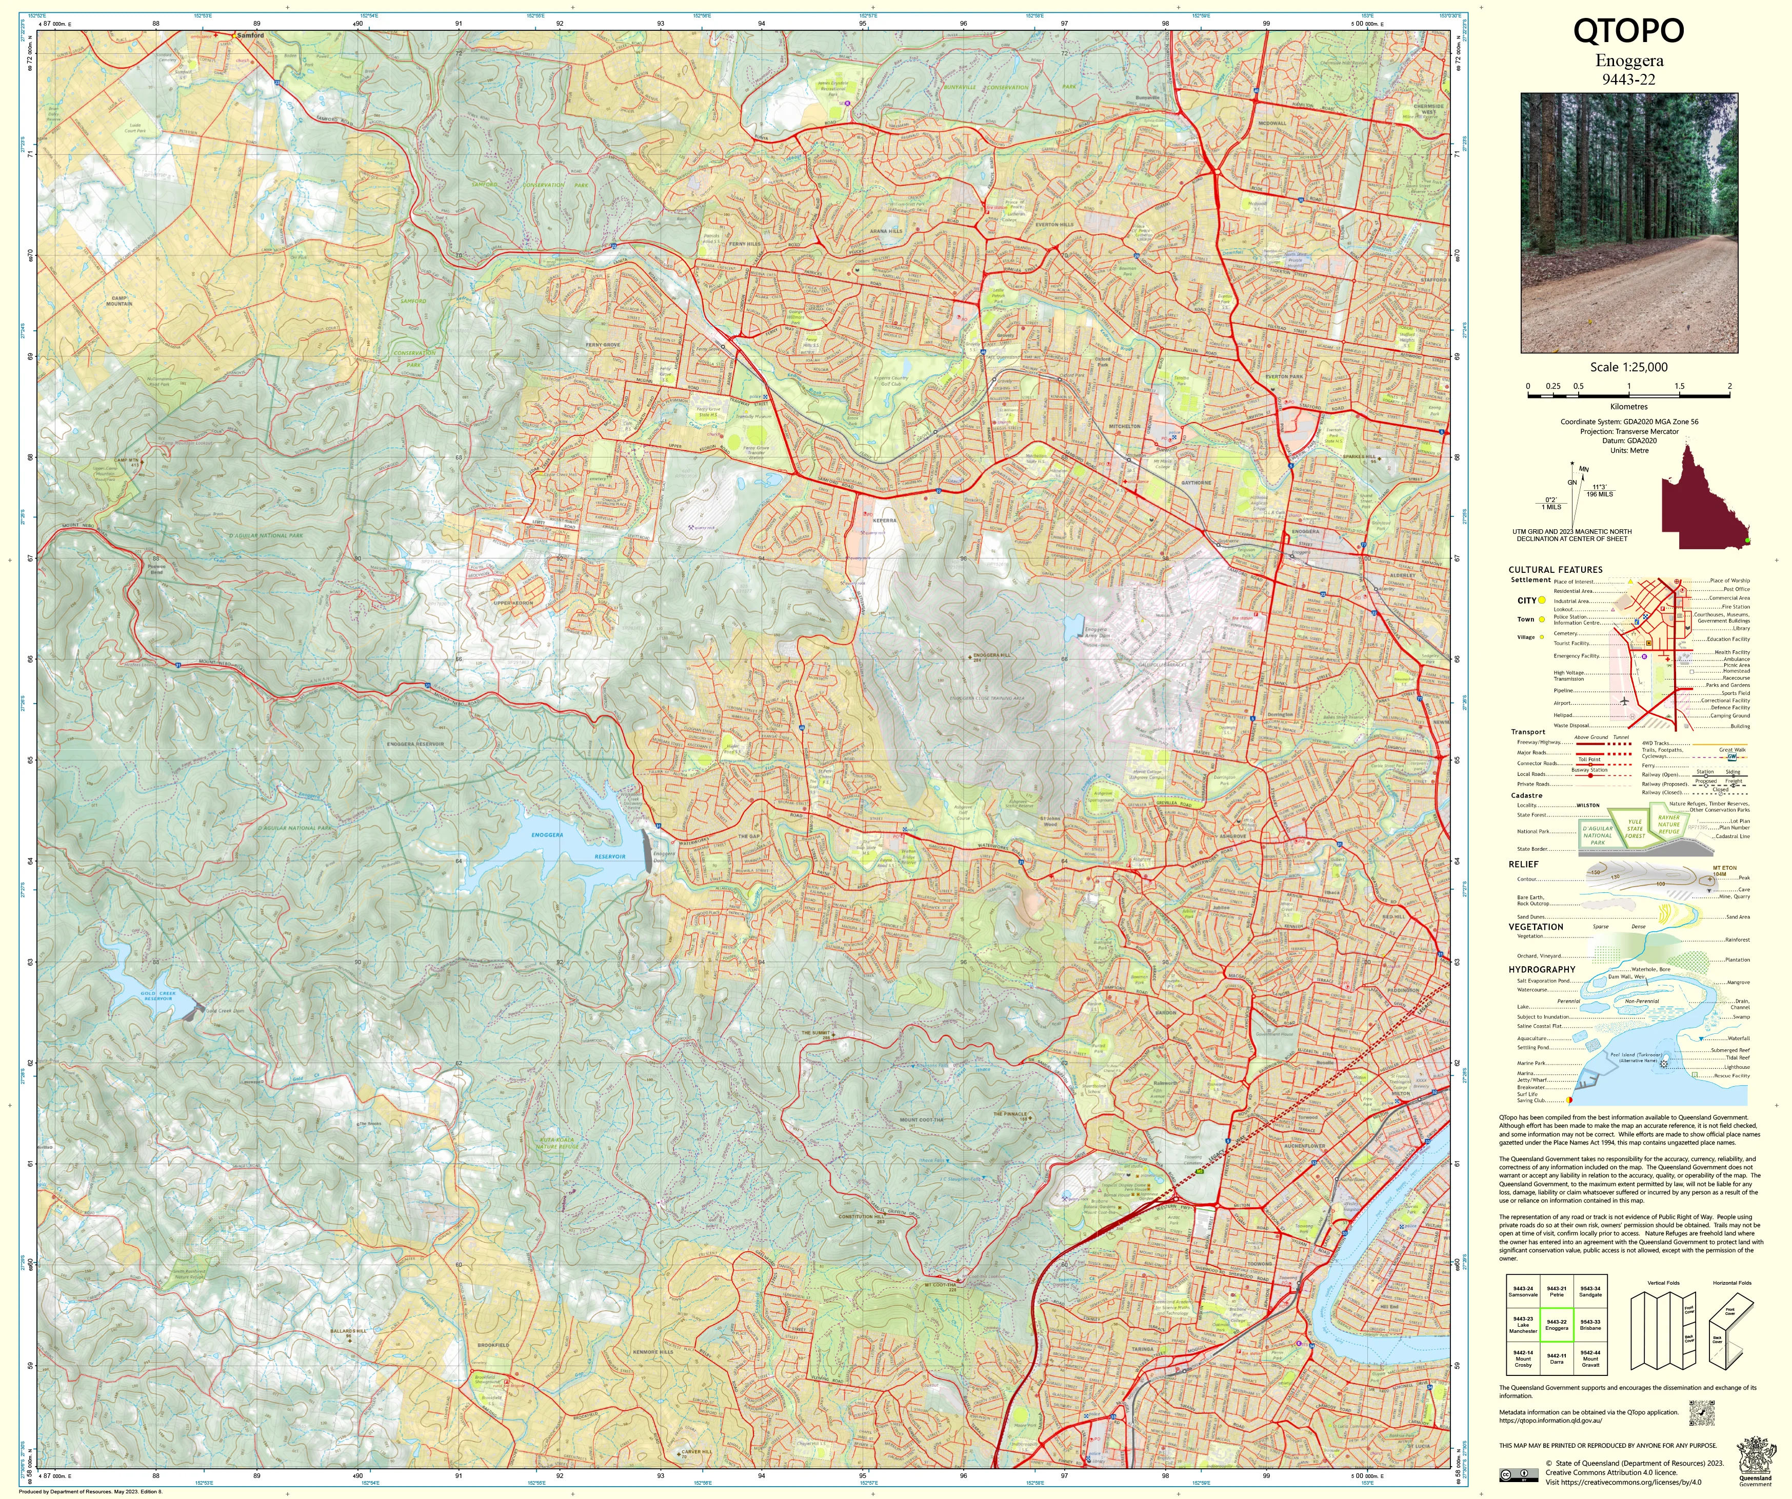Click the purple Emergency Facility symbol
Viewport: 1792px width, 1499px height.
pyautogui.click(x=1643, y=657)
